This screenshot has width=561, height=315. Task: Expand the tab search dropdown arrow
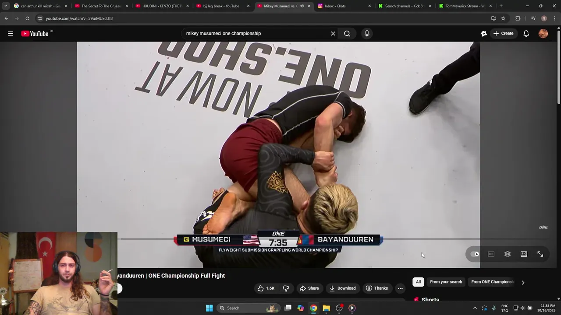coord(6,6)
